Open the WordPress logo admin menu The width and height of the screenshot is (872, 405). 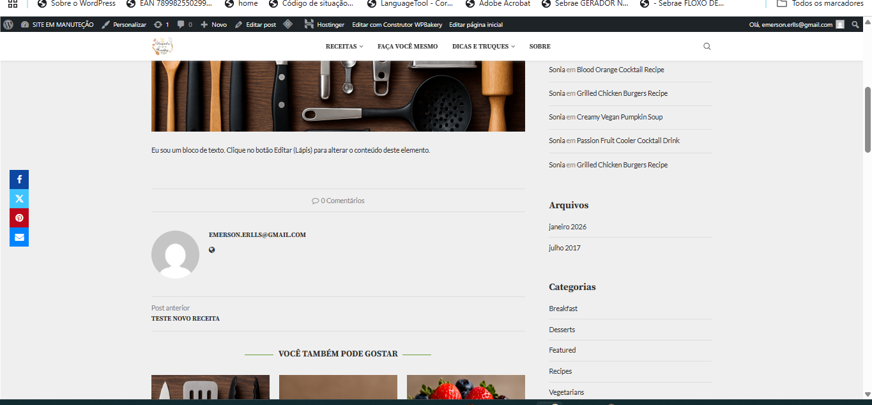pos(8,24)
